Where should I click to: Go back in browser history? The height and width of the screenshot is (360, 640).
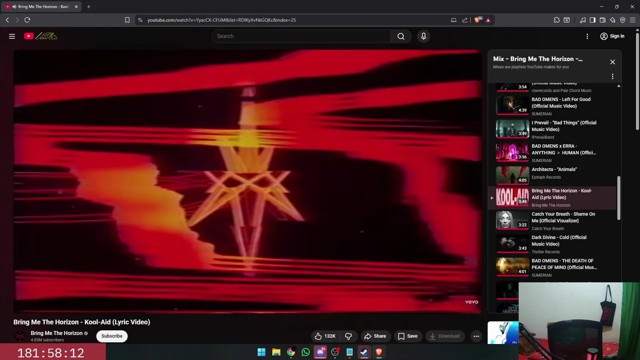click(7, 20)
